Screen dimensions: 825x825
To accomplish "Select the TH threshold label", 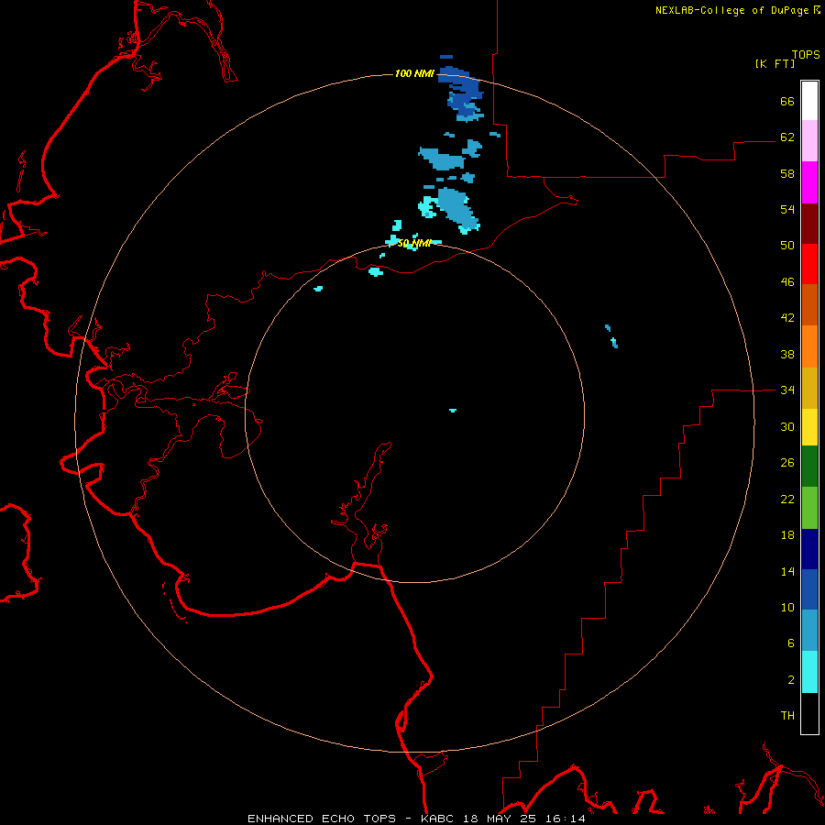I will (787, 716).
